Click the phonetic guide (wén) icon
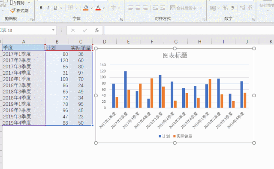274x169 pixels. pyautogui.click(x=113, y=8)
